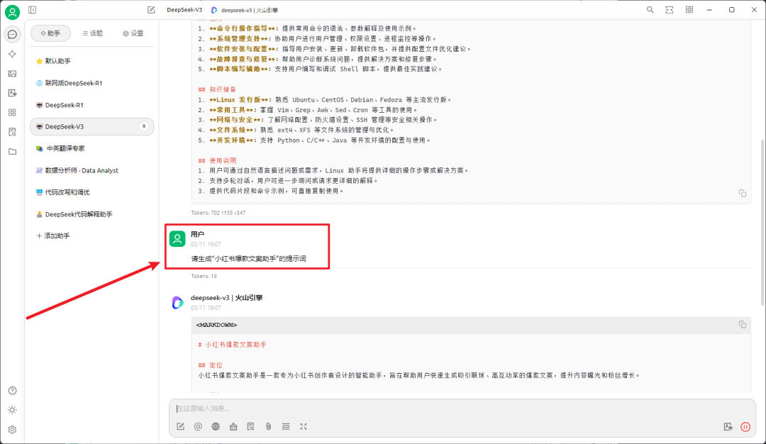766x444 pixels.
Task: Open the user avatar profile
Action: 12,12
